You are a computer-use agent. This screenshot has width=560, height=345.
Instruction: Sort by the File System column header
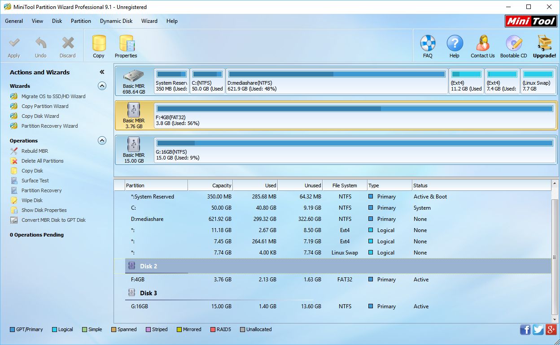coord(345,185)
